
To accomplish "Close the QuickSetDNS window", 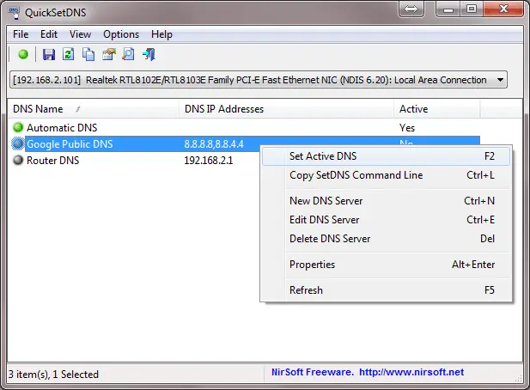I will pyautogui.click(x=503, y=9).
